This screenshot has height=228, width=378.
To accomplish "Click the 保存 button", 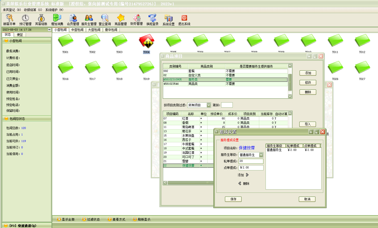I will (x=233, y=199).
